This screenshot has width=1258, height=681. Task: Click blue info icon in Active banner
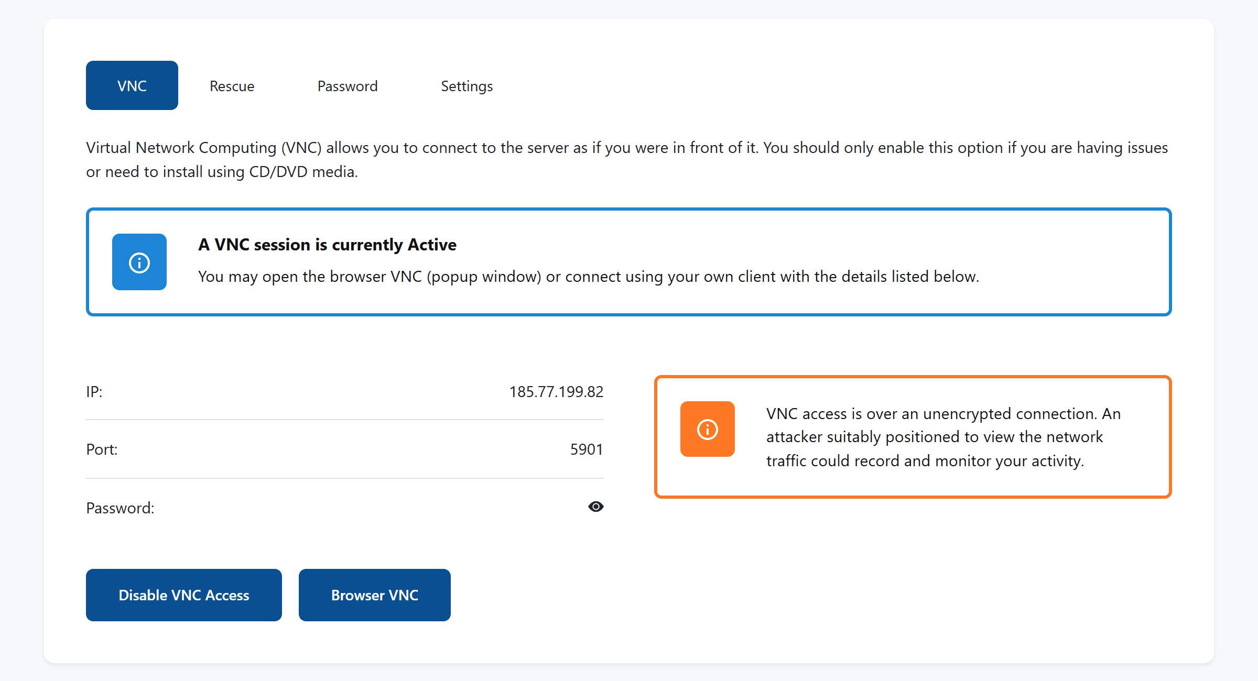(139, 262)
